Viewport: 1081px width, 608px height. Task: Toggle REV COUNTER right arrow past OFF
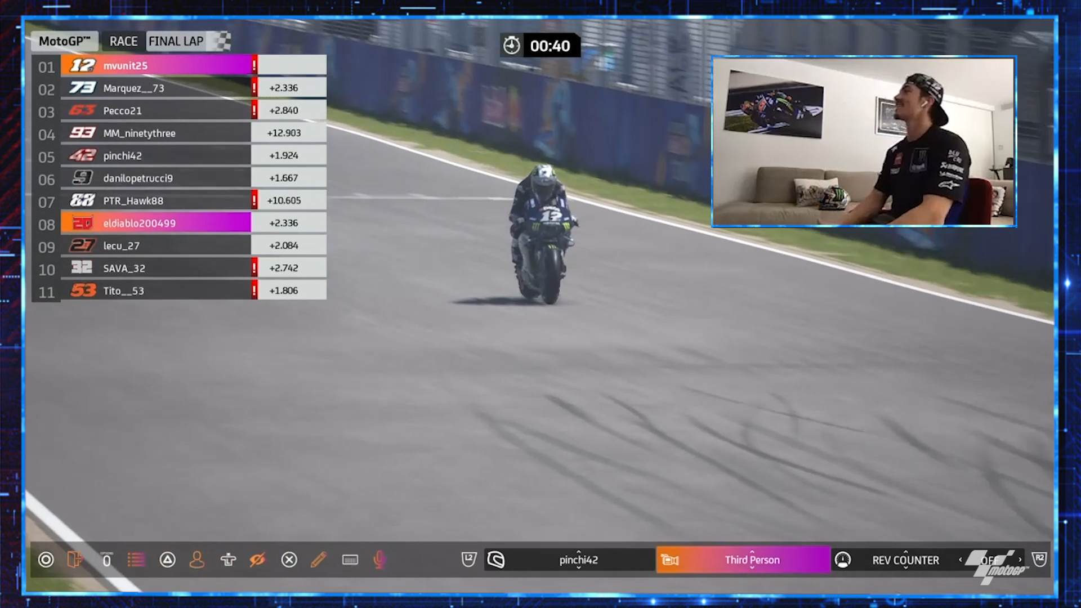pyautogui.click(x=1020, y=560)
